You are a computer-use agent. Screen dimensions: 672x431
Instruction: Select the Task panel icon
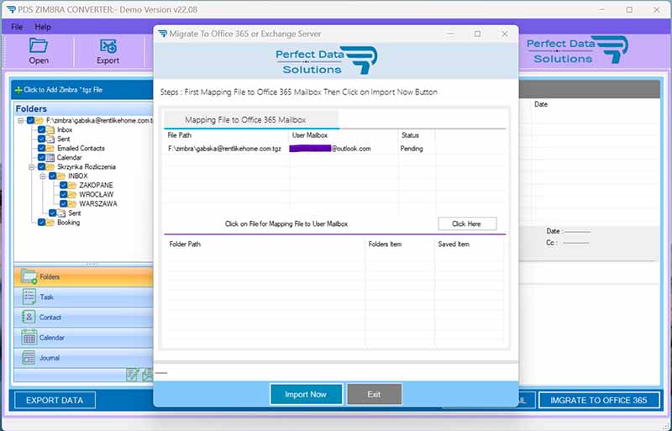tap(29, 297)
